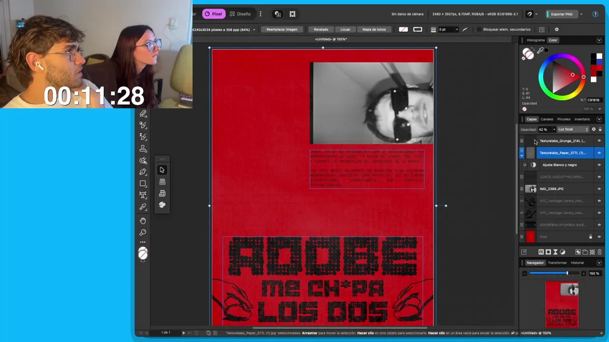Image resolution: width=609 pixels, height=342 pixels.
Task: Collapse the Color panel chevron
Action: click(x=599, y=40)
